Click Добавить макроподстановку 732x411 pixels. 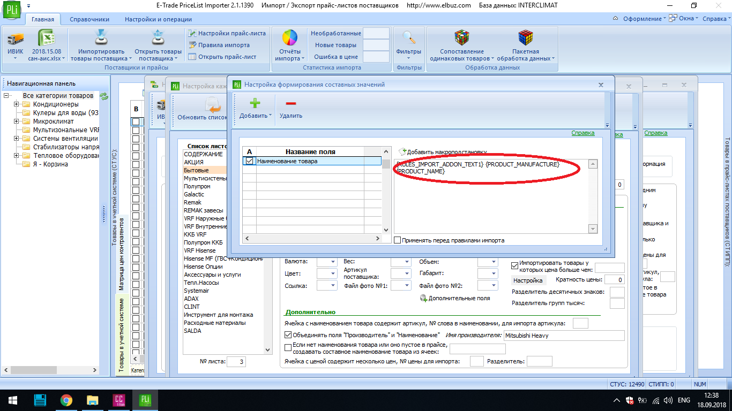tap(442, 152)
